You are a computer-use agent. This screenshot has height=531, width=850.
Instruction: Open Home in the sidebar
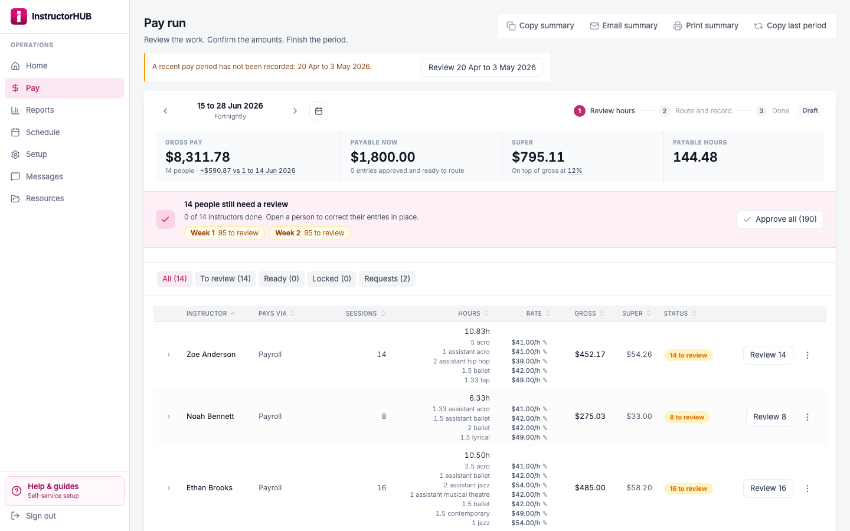click(64, 65)
